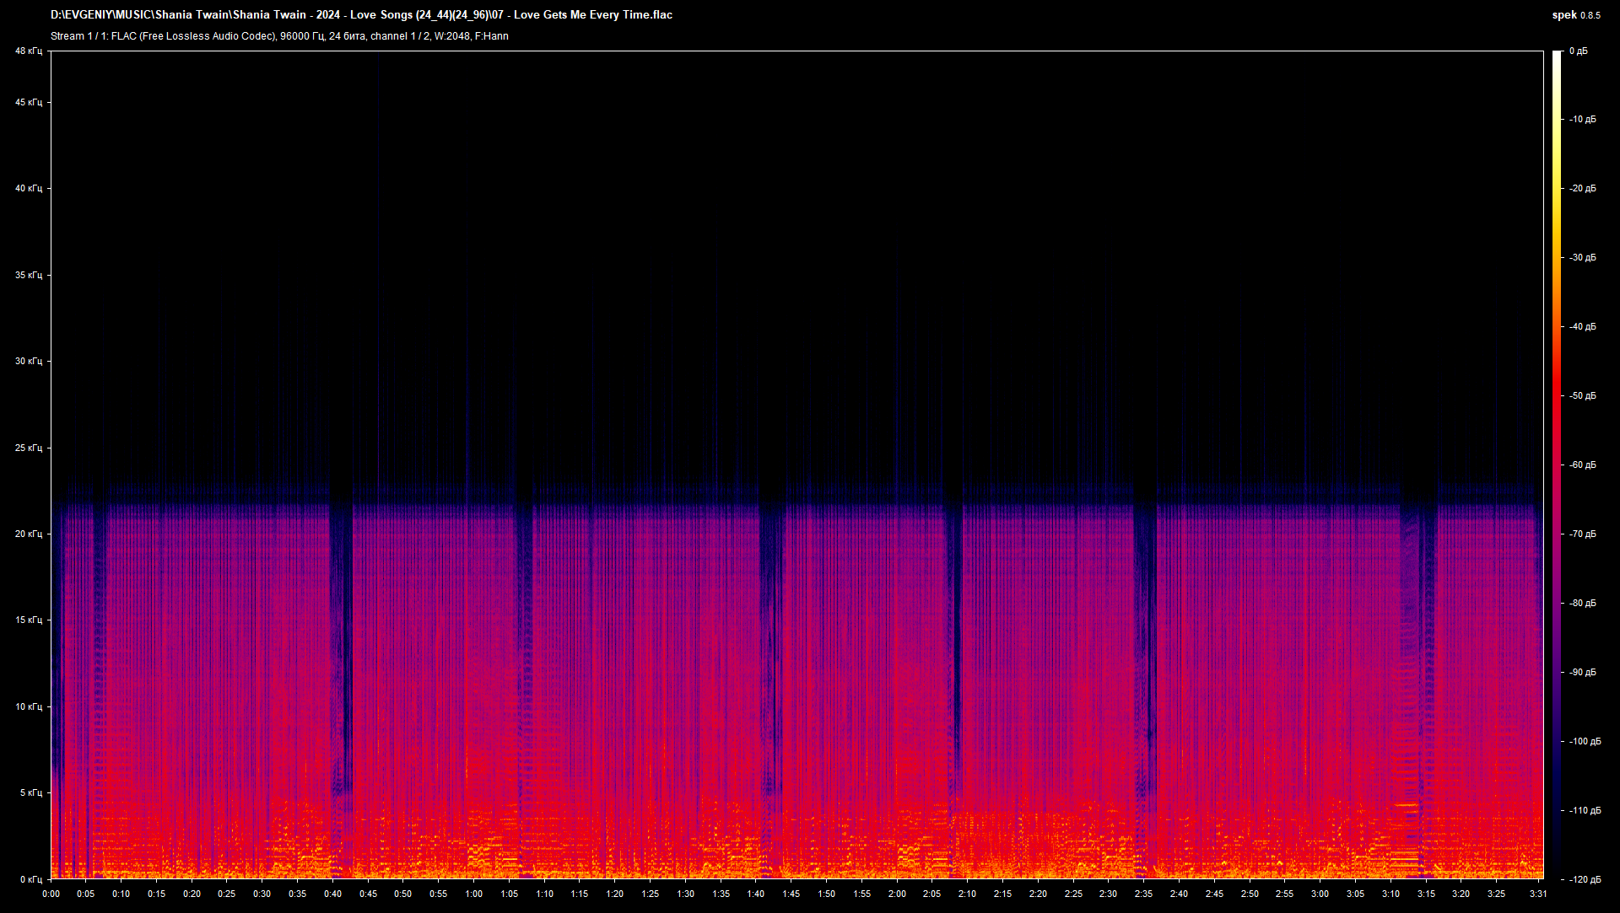
Task: Click the 35 кГц frequency axis label
Action: click(28, 275)
